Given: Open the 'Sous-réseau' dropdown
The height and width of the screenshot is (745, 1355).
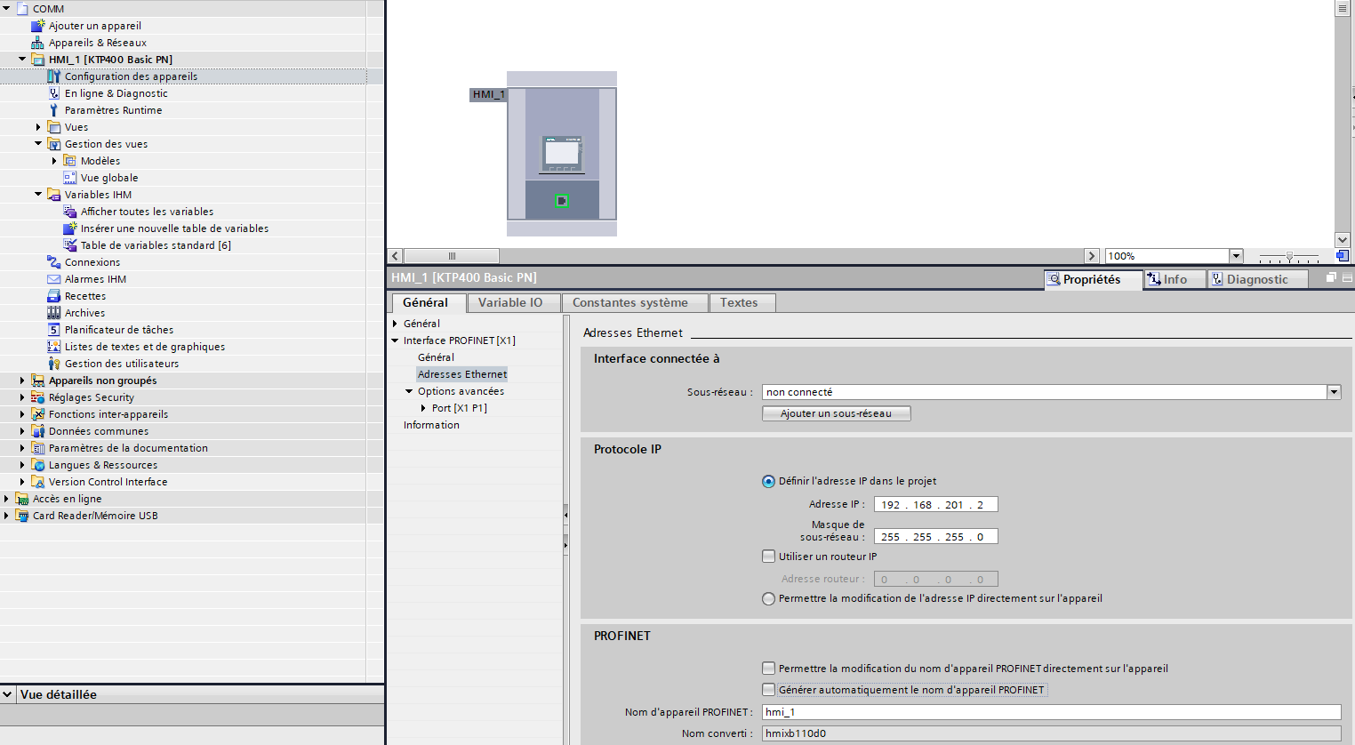Looking at the screenshot, I should tap(1334, 392).
